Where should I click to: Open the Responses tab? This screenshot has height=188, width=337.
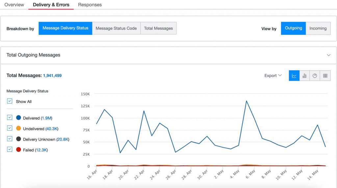click(x=90, y=5)
